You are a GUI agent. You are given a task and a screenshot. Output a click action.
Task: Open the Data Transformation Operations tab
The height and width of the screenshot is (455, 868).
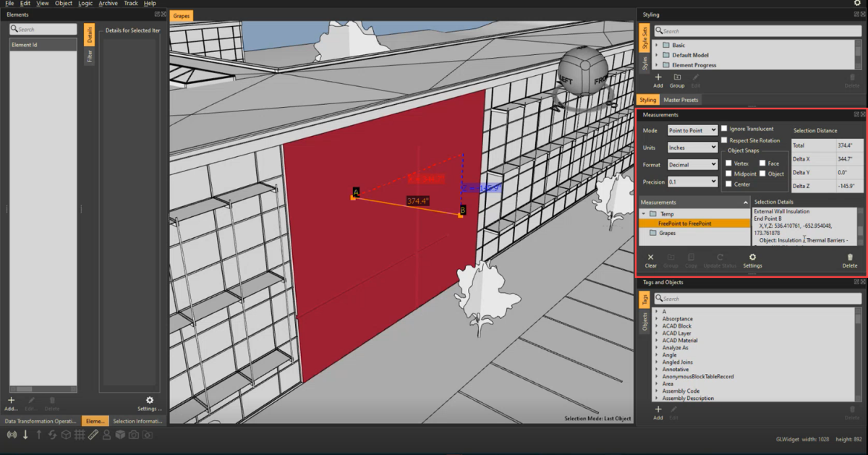[x=41, y=420]
